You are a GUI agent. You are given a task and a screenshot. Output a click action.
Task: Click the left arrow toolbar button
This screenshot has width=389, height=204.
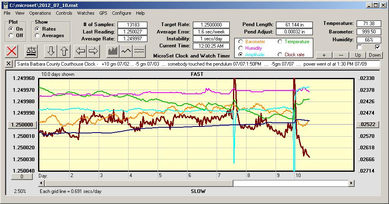(80, 51)
